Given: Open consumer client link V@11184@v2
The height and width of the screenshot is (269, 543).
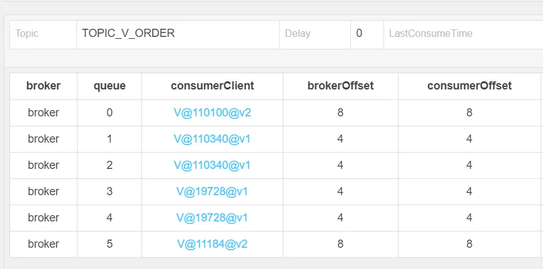Looking at the screenshot, I should pyautogui.click(x=212, y=244).
